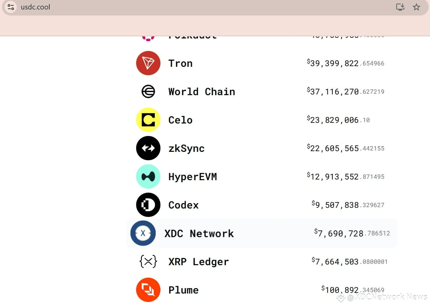Viewport: 430px width, 306px height.
Task: Click the zkSync arrows logo icon
Action: pyautogui.click(x=148, y=148)
